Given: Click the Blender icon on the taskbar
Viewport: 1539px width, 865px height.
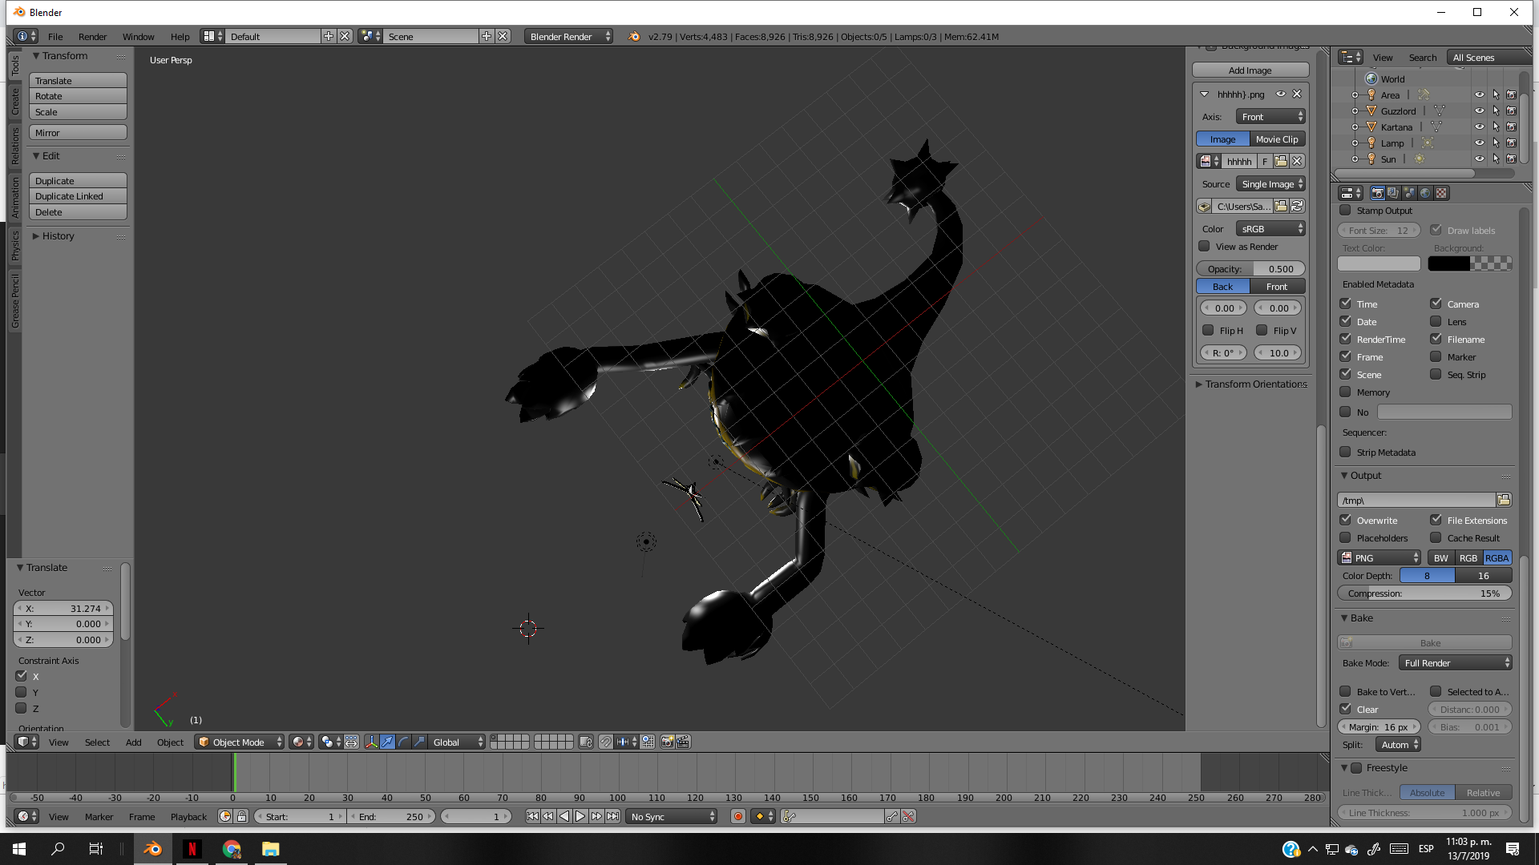Looking at the screenshot, I should 152,848.
